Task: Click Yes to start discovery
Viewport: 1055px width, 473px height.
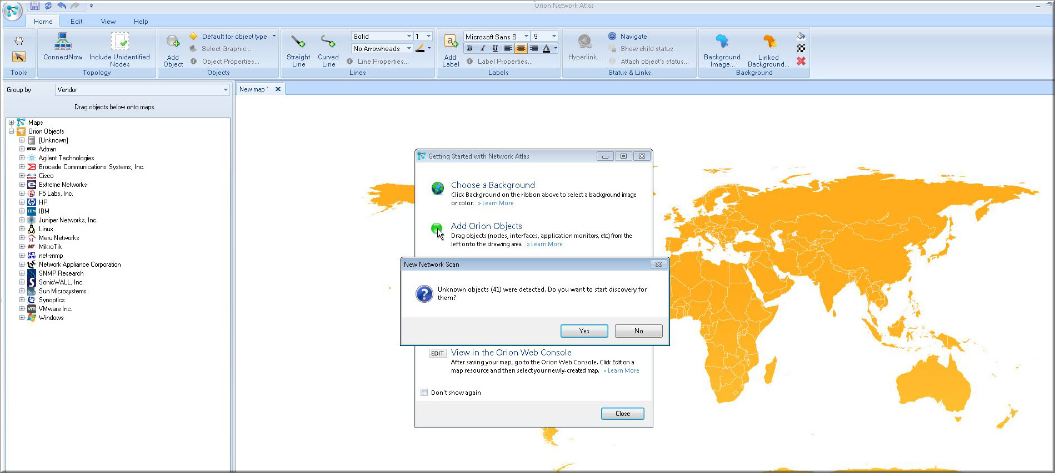Action: click(x=584, y=331)
